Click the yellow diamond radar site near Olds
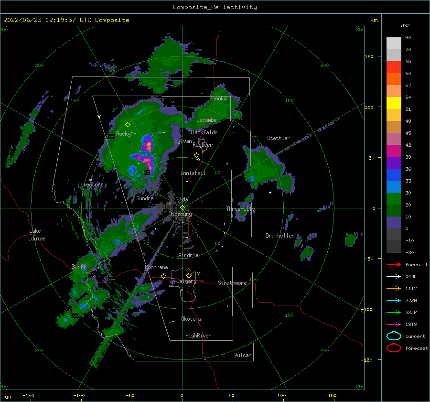 point(183,208)
